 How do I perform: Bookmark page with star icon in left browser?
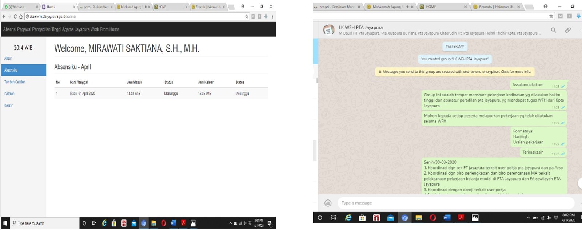[x=247, y=16]
